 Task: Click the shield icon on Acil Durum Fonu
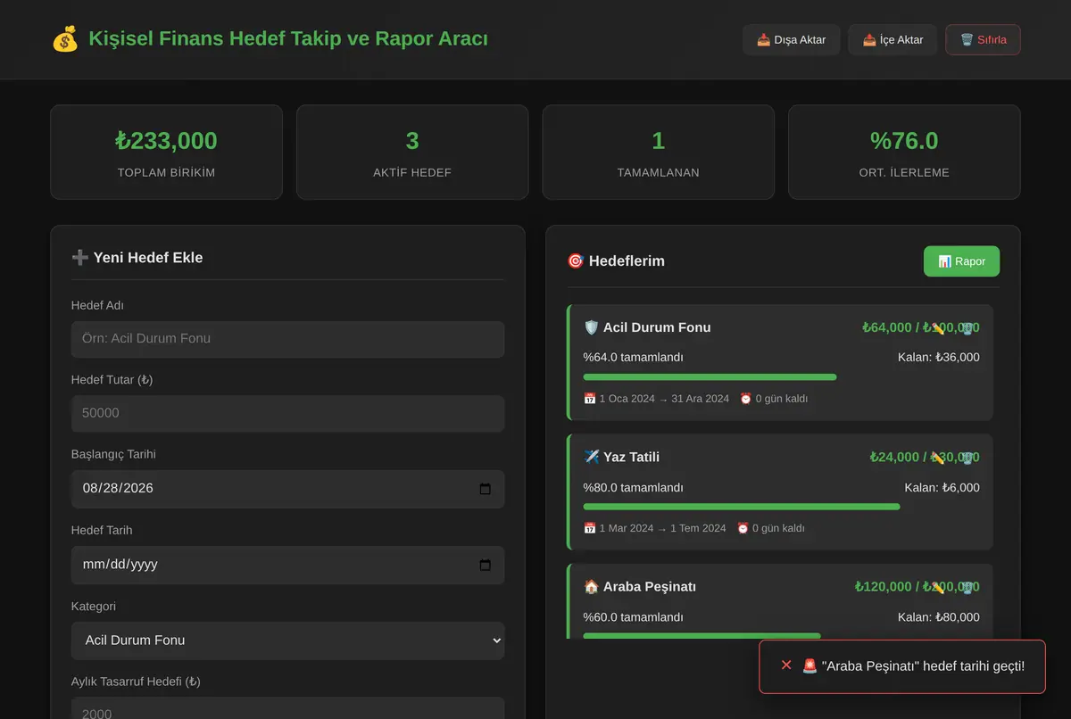pyautogui.click(x=591, y=327)
